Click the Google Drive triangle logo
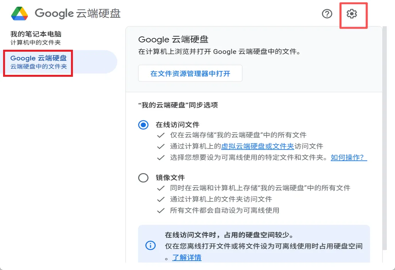Viewport: 395px width, 270px height. 19,14
